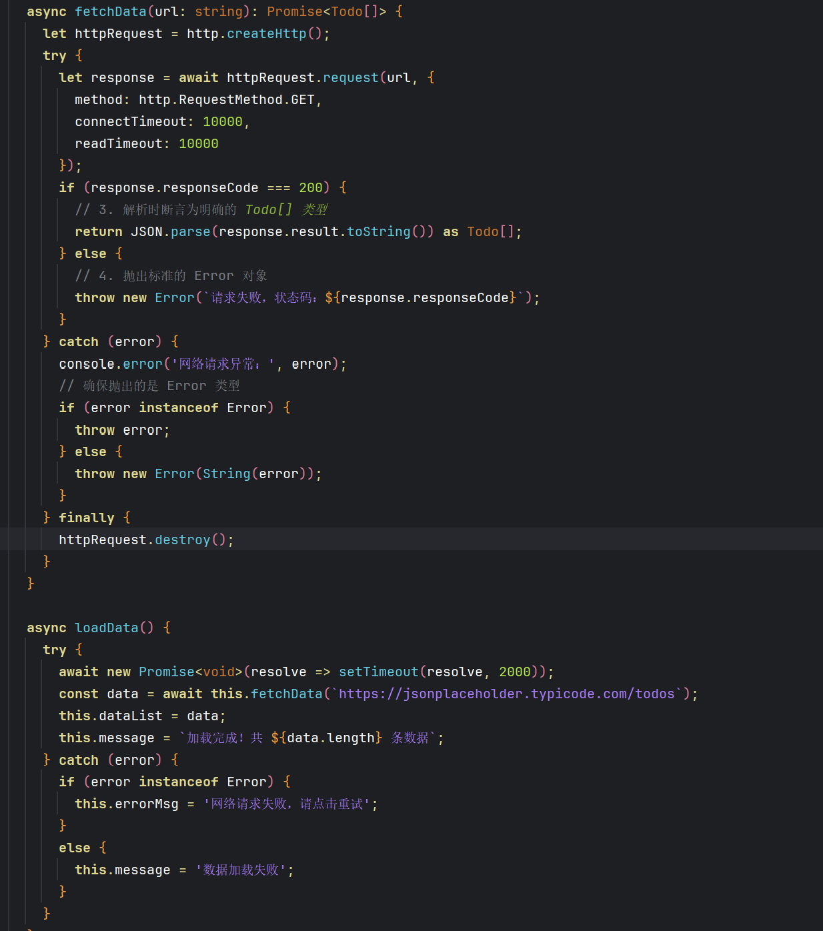823x931 pixels.
Task: Click the number 200 in the condition
Action: pyautogui.click(x=311, y=187)
